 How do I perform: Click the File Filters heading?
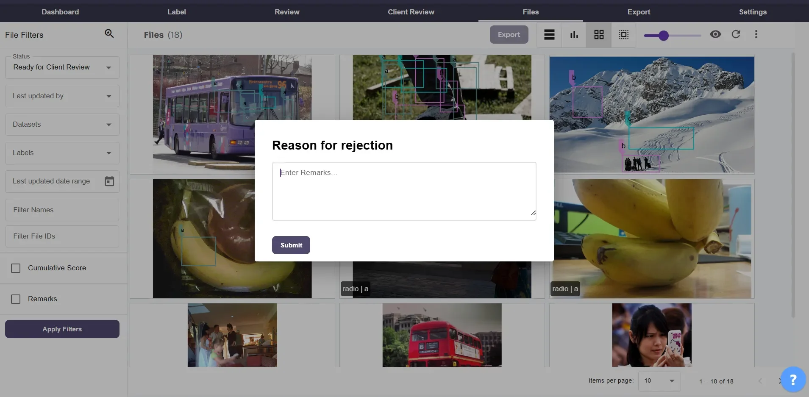coord(24,35)
